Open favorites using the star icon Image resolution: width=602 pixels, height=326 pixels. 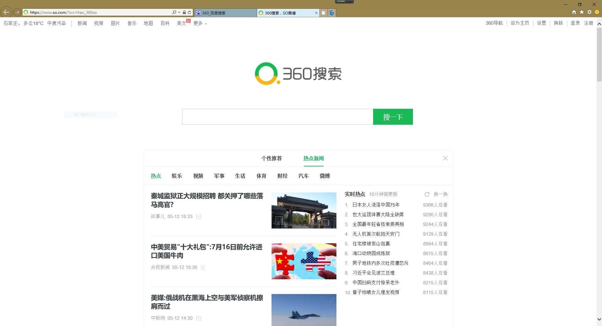[x=582, y=12]
